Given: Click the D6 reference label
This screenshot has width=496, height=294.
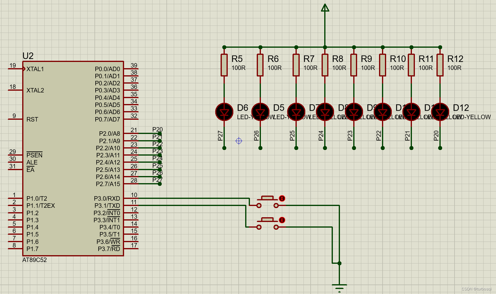Looking at the screenshot, I should click(x=243, y=108).
